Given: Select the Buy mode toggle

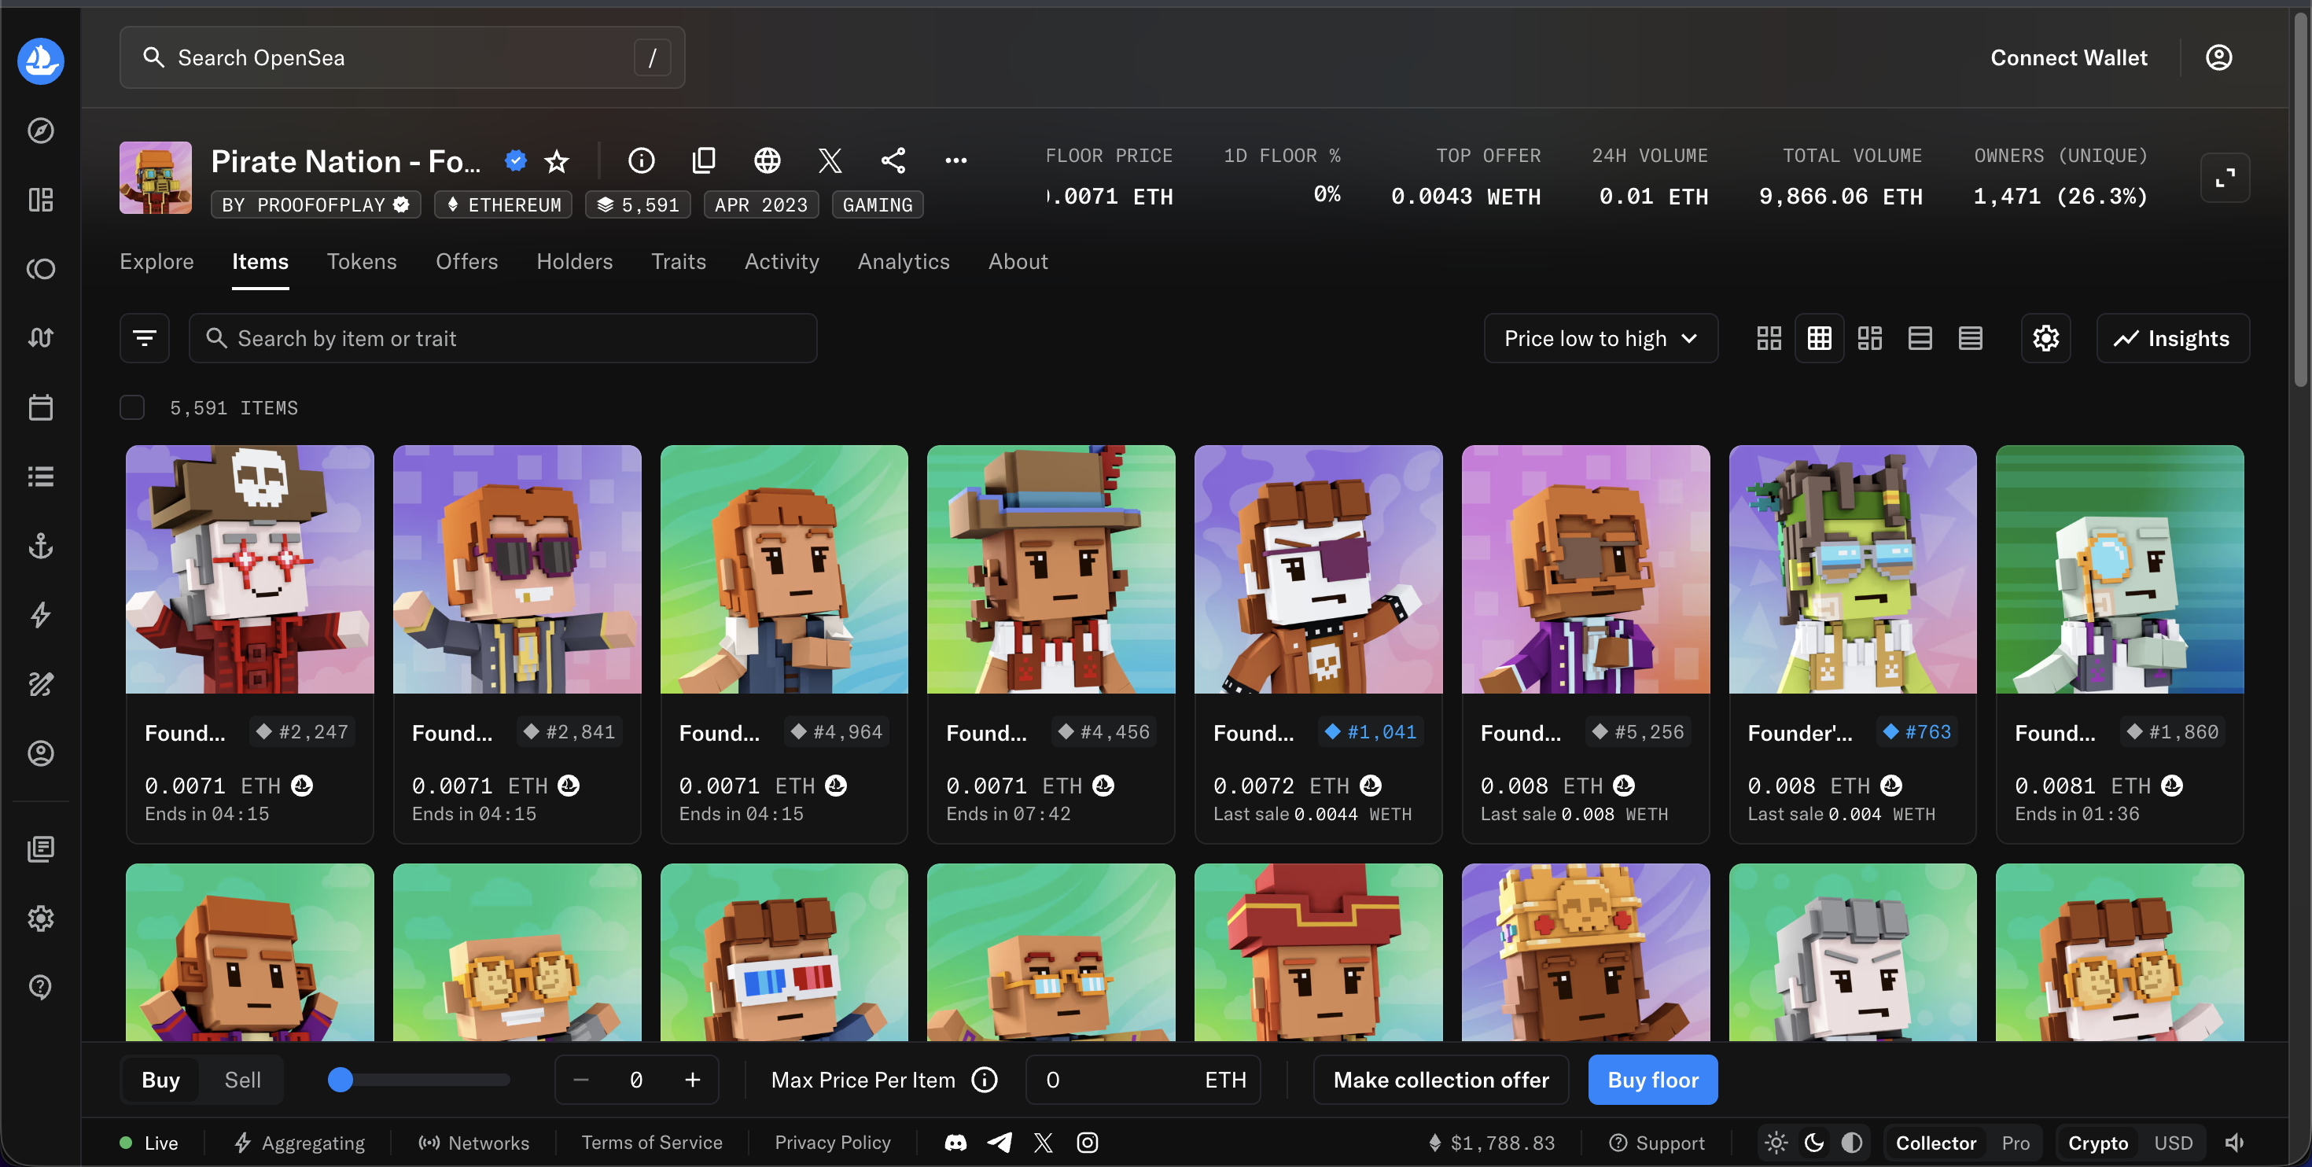Looking at the screenshot, I should (160, 1080).
